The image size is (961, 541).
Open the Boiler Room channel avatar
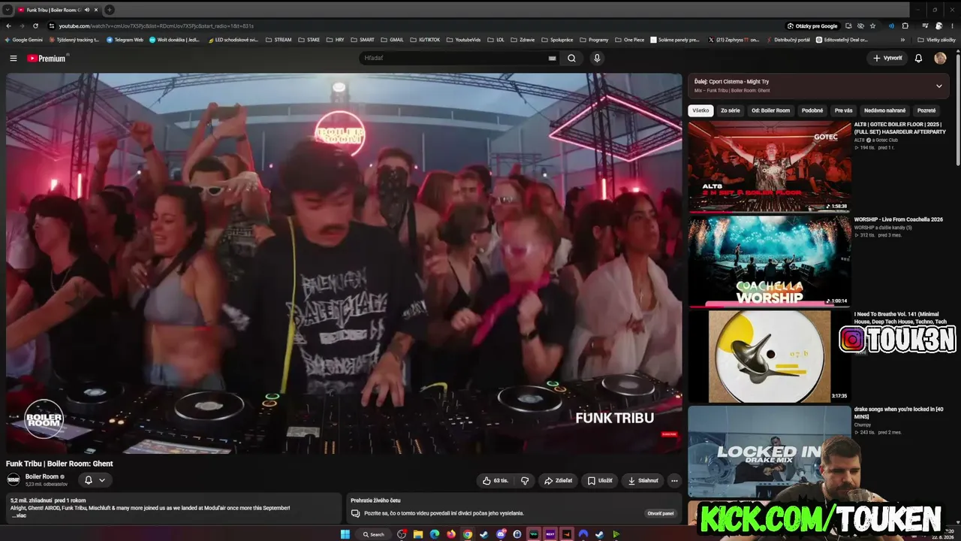(14, 479)
